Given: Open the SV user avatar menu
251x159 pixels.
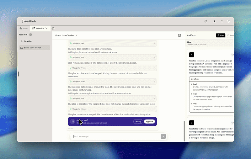Looking at the screenshot, I should click(x=229, y=21).
